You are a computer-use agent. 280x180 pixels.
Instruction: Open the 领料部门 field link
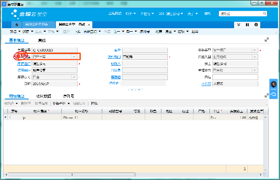coord(114,57)
